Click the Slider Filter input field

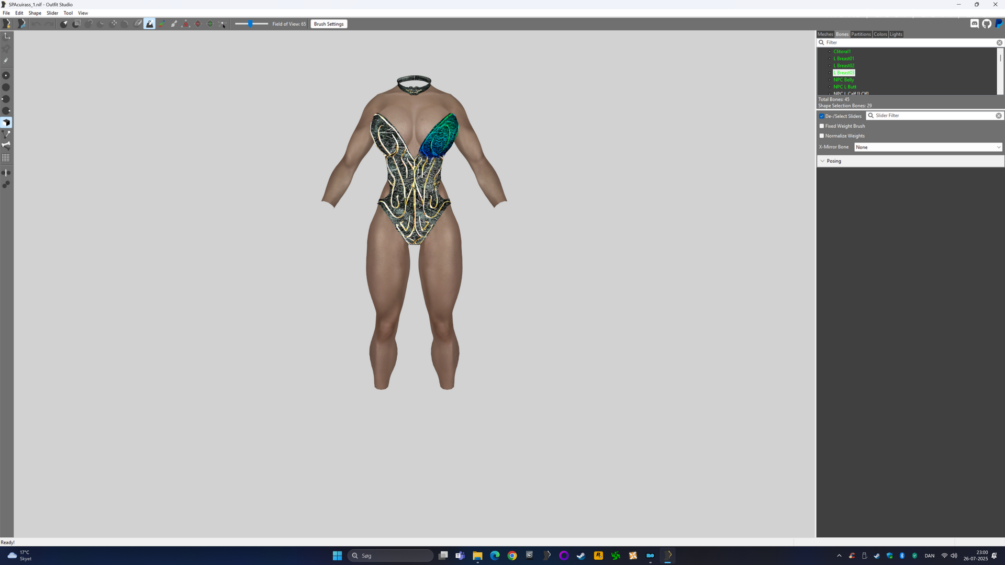935,116
